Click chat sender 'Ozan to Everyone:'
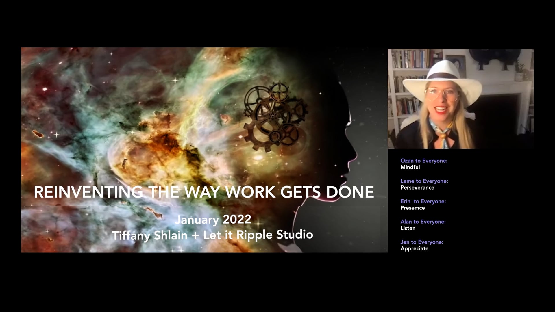Viewport: 555px width, 312px height. coord(424,161)
